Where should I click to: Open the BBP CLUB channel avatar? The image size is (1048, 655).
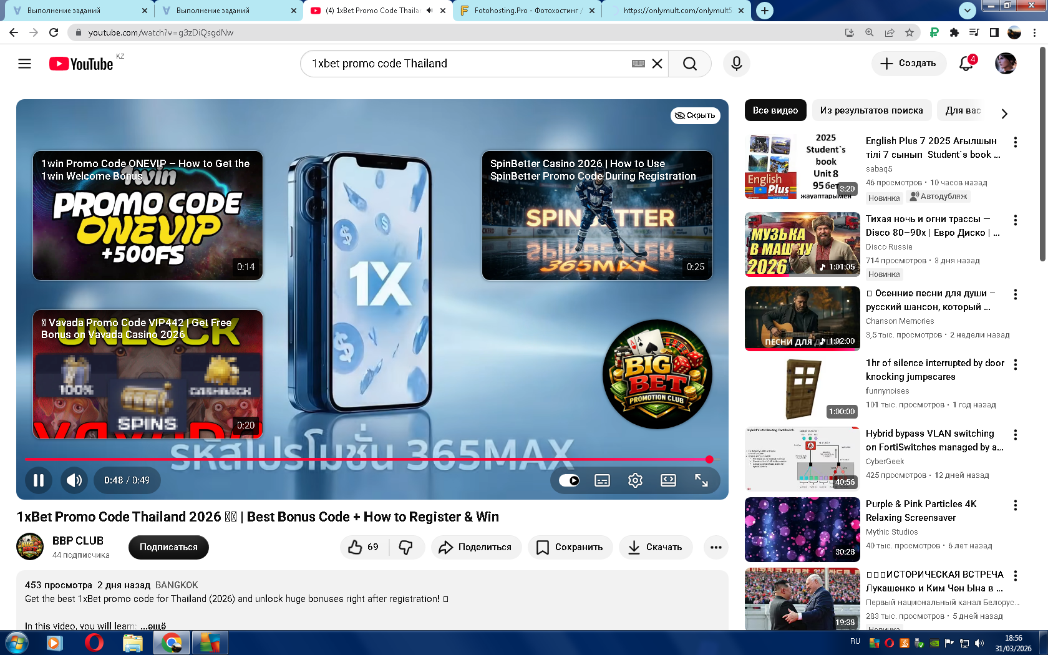tap(30, 546)
